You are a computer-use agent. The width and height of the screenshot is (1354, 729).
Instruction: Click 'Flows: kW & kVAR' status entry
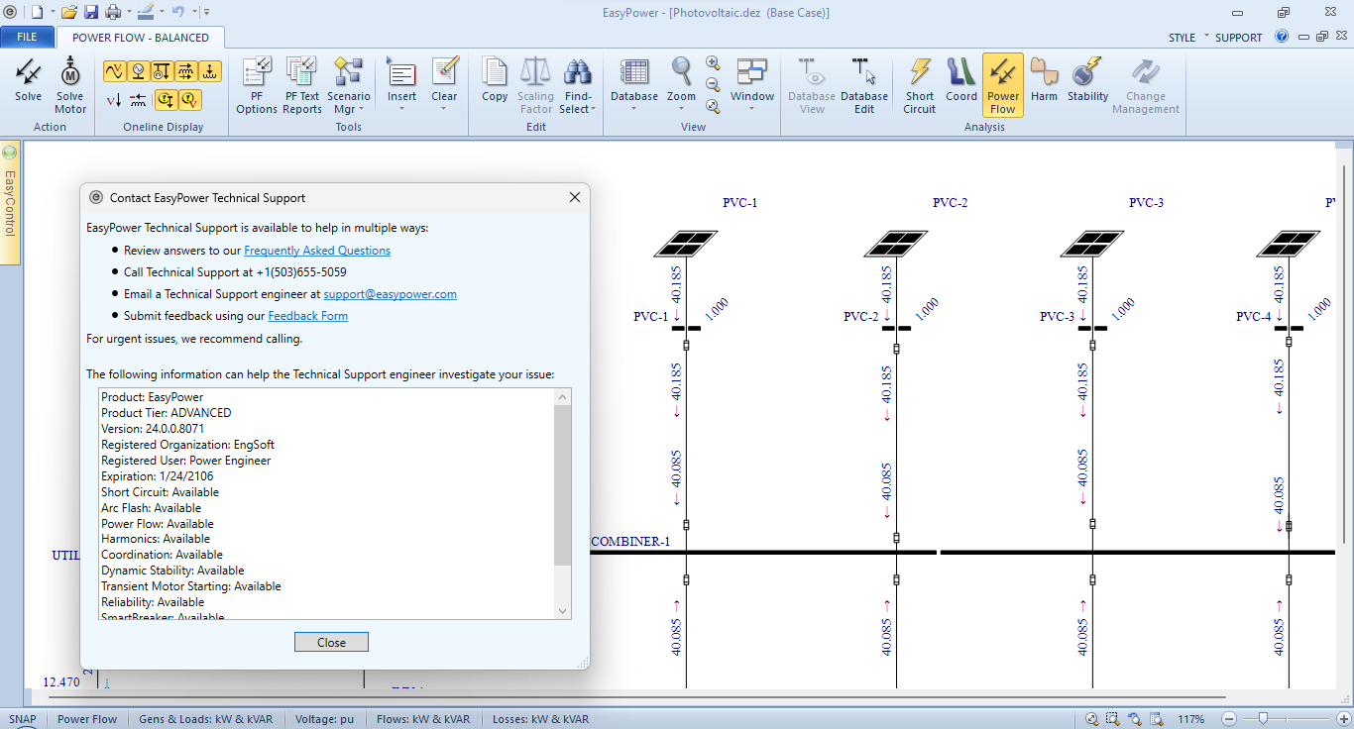point(422,719)
